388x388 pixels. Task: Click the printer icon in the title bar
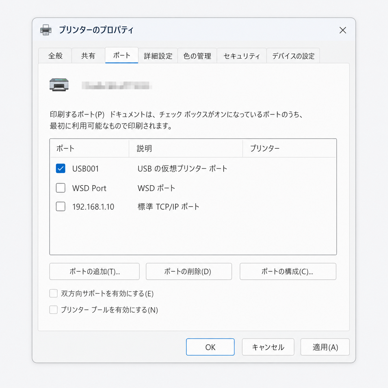click(x=46, y=30)
